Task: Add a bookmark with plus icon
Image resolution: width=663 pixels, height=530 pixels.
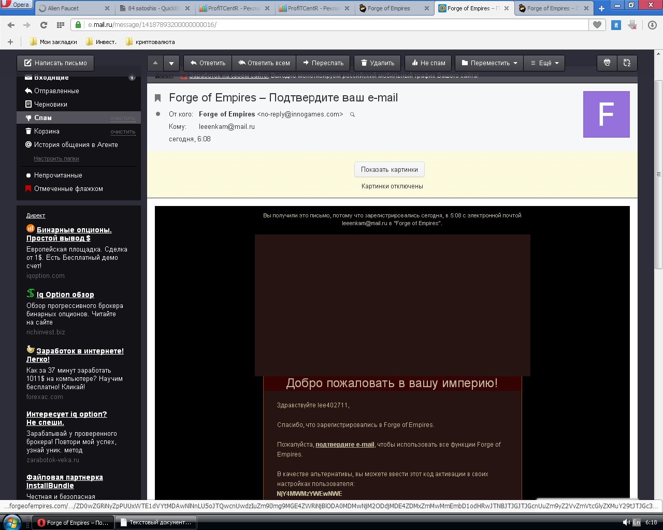Action: point(10,42)
